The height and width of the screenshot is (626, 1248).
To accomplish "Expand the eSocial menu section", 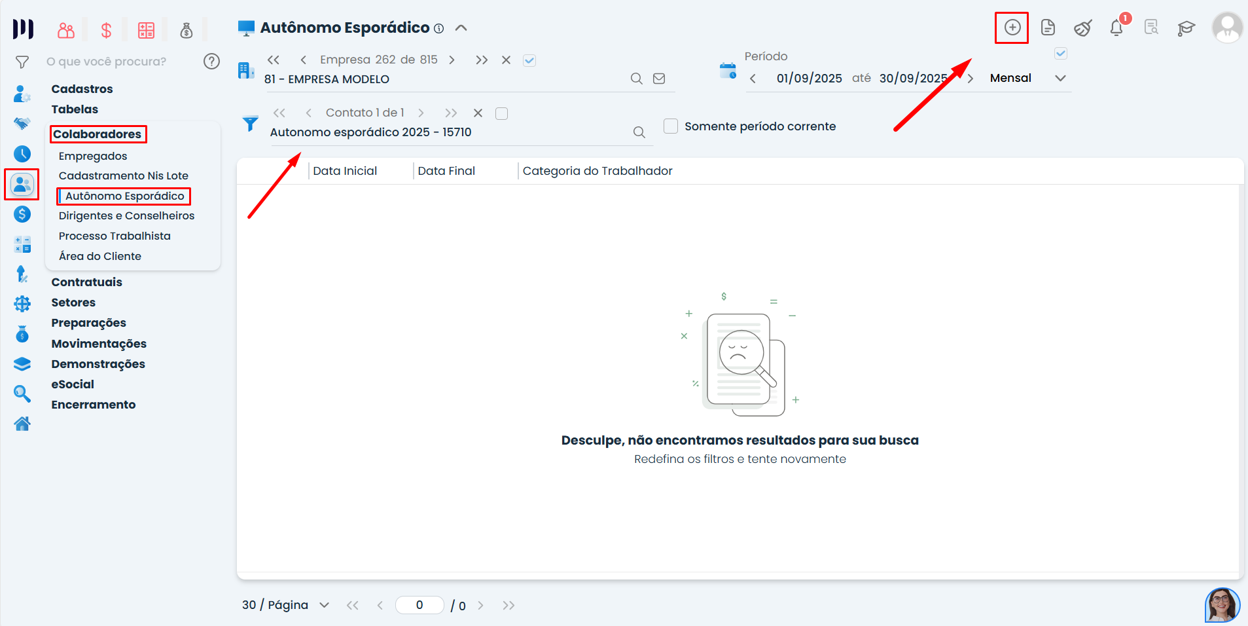I will pyautogui.click(x=73, y=384).
